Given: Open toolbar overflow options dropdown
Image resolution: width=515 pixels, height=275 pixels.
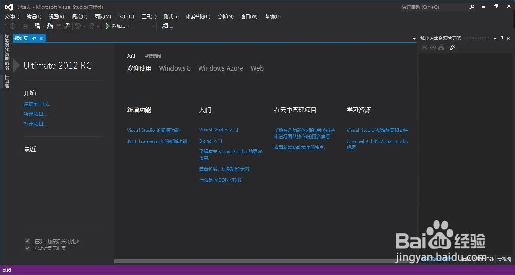Looking at the screenshot, I should tap(171, 28).
